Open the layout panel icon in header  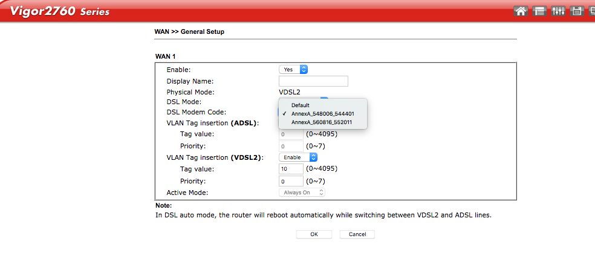pos(539,11)
